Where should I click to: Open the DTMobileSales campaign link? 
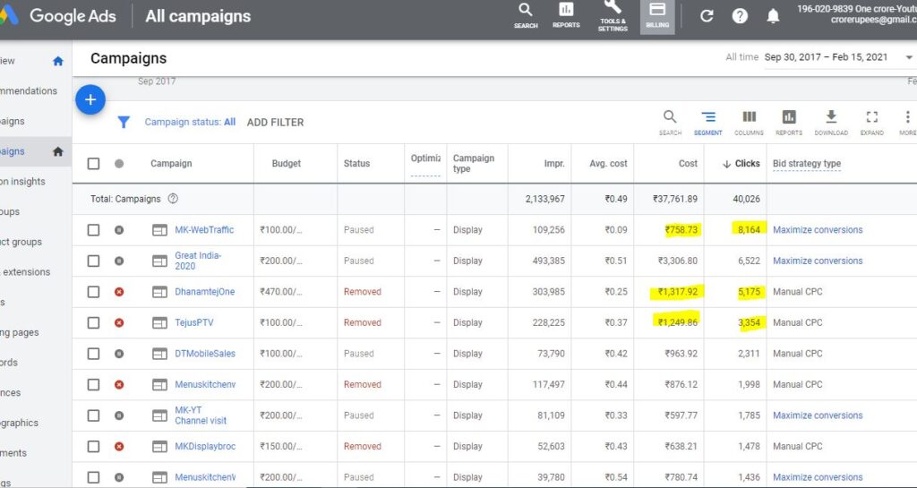click(205, 354)
